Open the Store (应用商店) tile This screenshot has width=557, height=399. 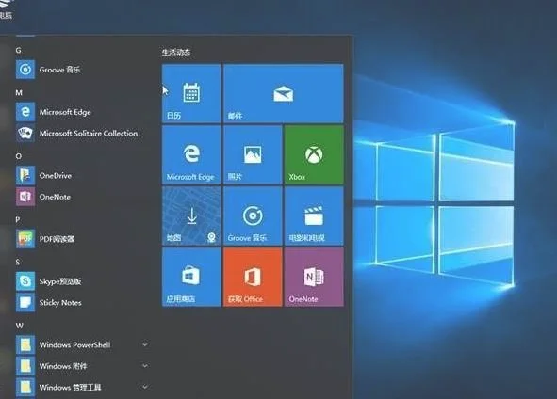[191, 277]
